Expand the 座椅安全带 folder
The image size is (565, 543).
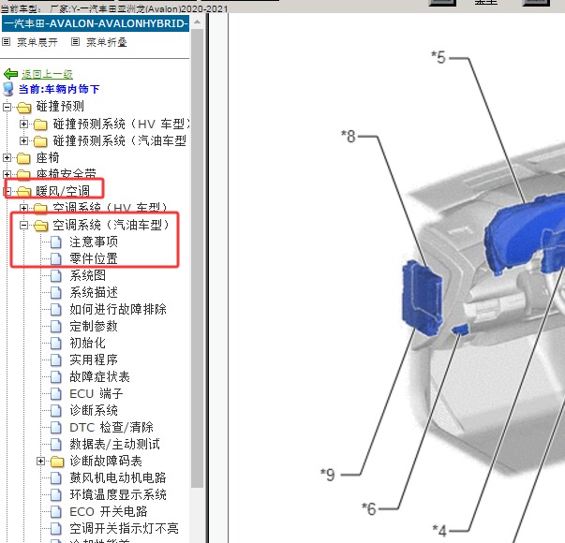click(x=7, y=175)
